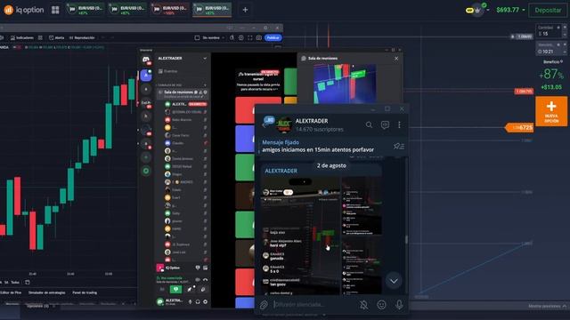
Task: Toggle headphones deafen in Discord user panel
Action: [x=198, y=301]
